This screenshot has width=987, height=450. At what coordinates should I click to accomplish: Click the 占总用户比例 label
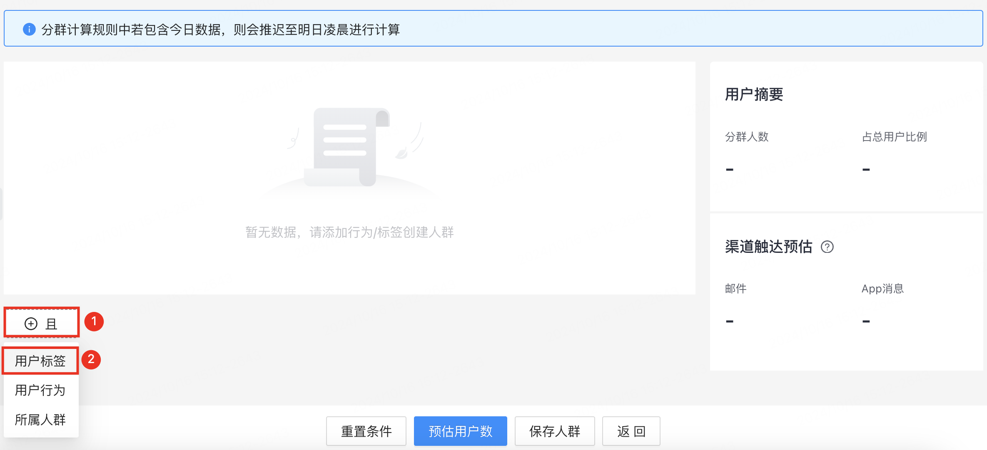point(894,137)
